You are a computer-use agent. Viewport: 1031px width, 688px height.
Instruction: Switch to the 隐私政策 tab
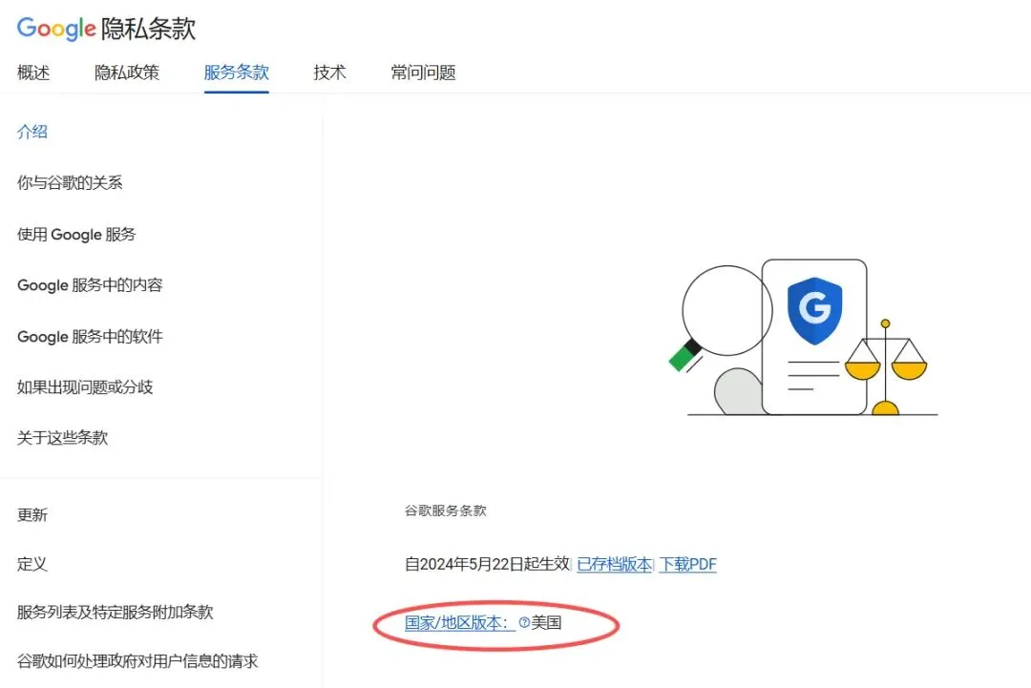[x=127, y=73]
